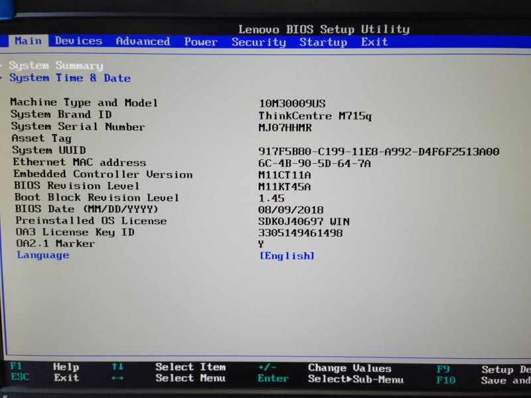Viewport: 531px width, 398px height.
Task: Click the F9 Setup Defaults hint
Action: click(484, 369)
